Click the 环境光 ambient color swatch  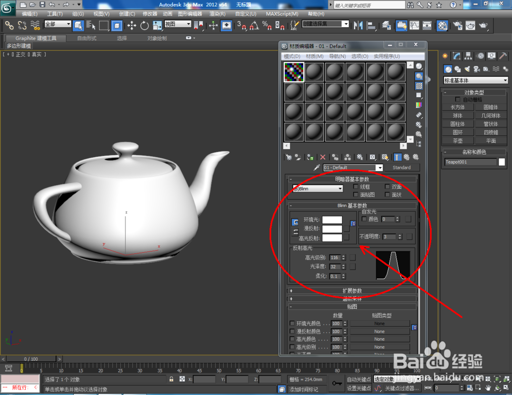(332, 220)
